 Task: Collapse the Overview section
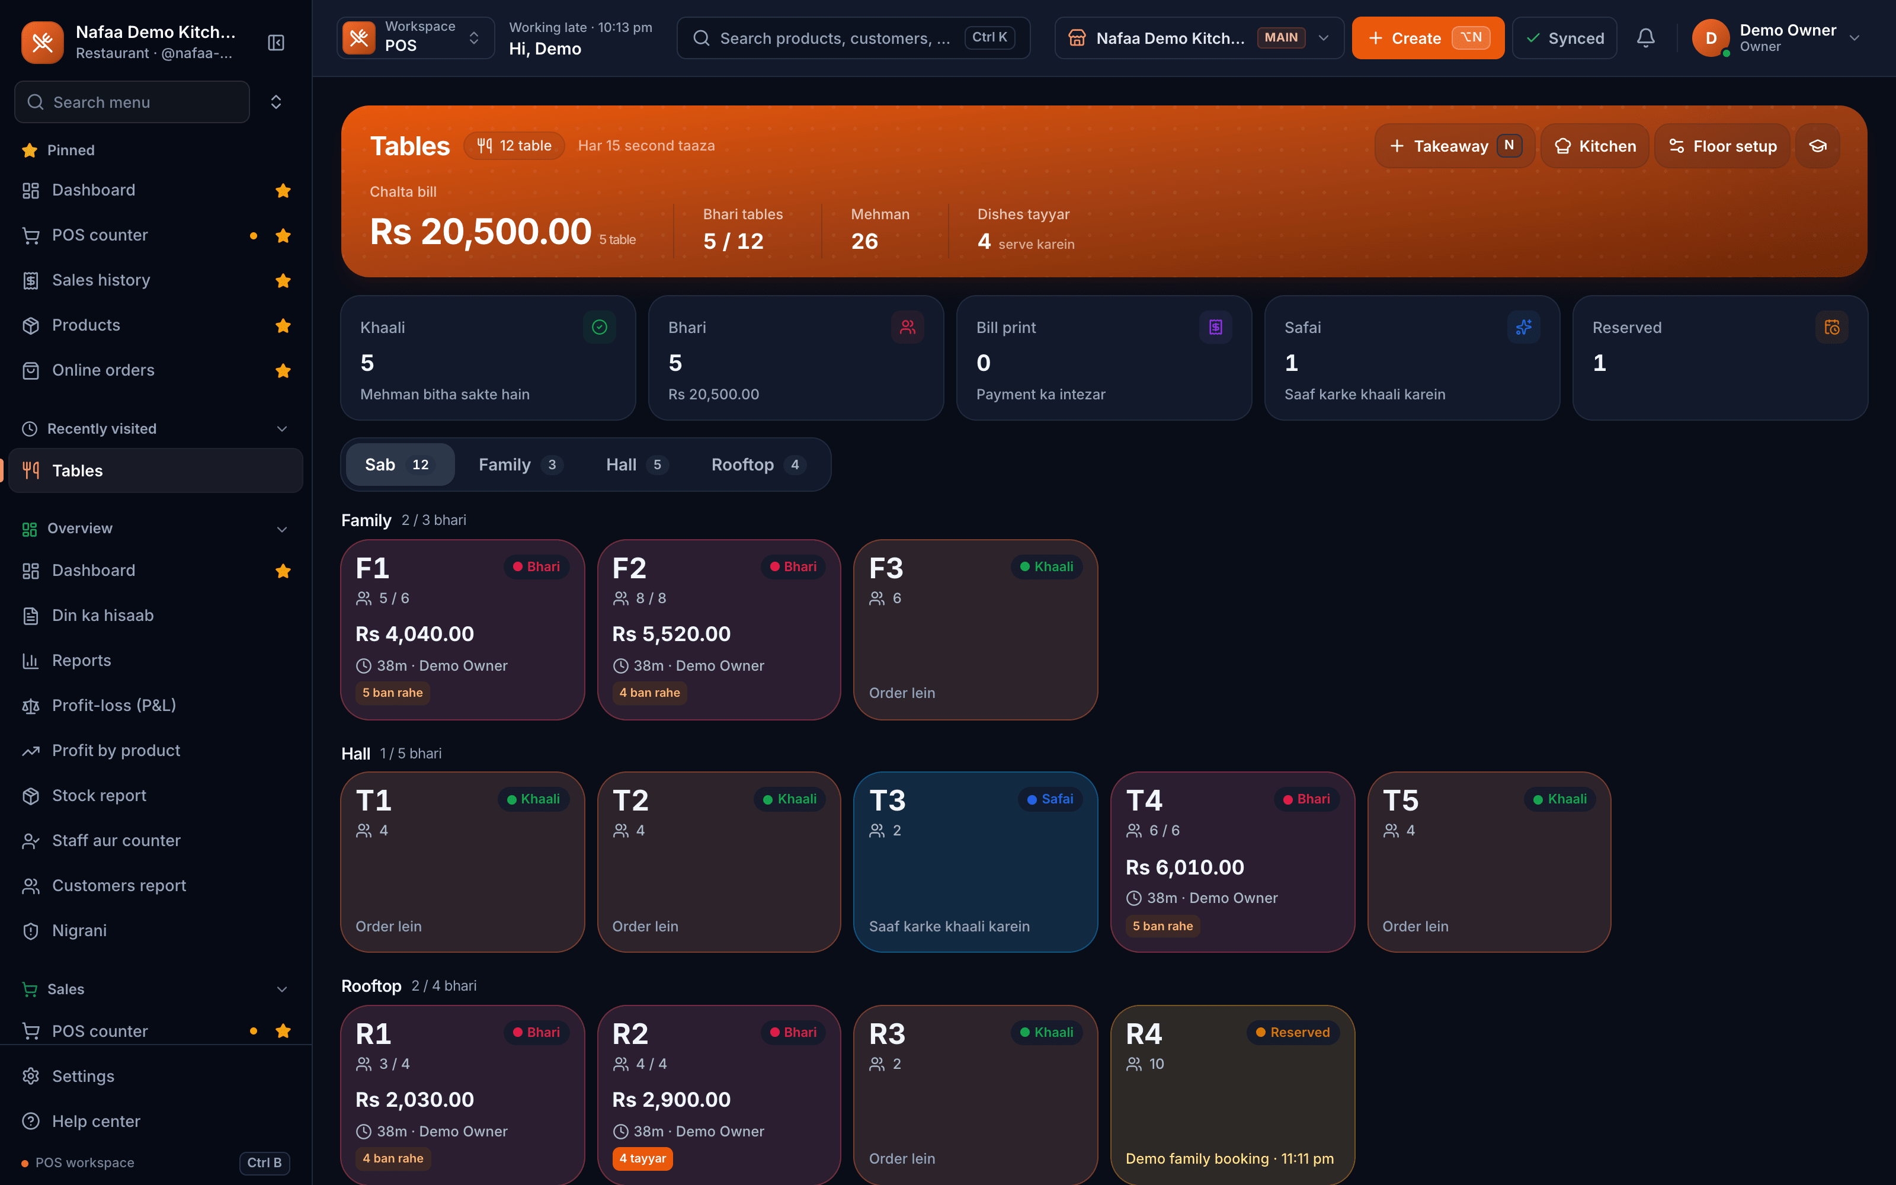[x=282, y=529]
